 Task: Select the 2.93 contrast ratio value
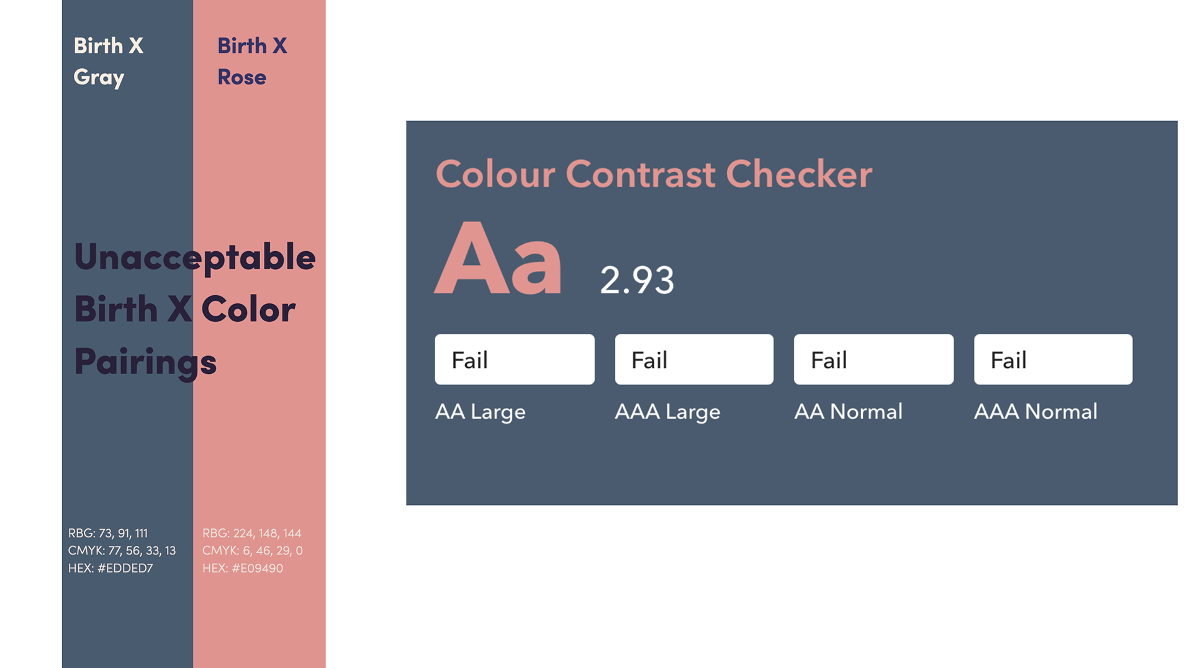[637, 280]
